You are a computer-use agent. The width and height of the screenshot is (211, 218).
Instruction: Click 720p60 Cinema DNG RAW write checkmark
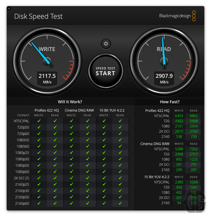[71, 133]
